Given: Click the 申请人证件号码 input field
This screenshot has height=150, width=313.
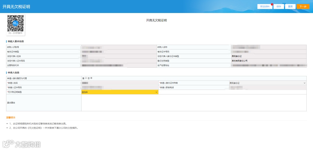Looking at the screenshot, I should [x=120, y=88].
